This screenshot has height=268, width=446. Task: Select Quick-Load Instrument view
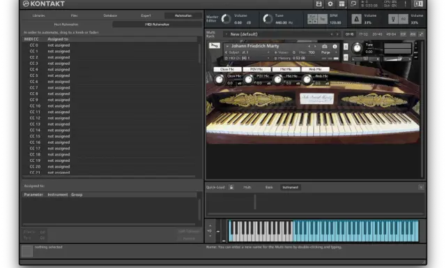pos(290,188)
